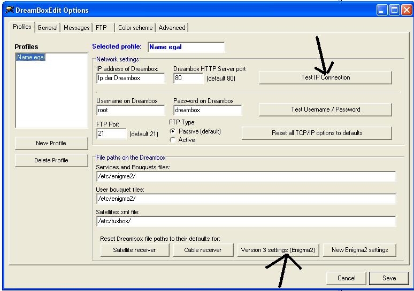Minimize the DreamBoxEdit Options window
This screenshot has height=291, width=414.
pyautogui.click(x=382, y=10)
